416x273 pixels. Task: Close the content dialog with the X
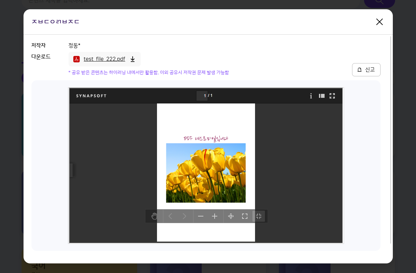(379, 22)
